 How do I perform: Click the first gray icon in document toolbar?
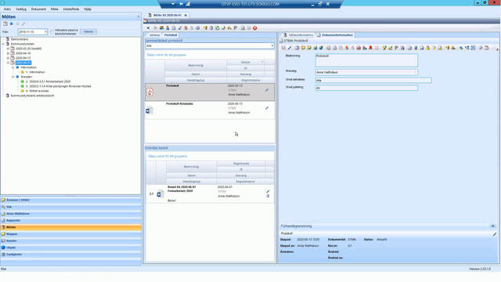(x=283, y=48)
